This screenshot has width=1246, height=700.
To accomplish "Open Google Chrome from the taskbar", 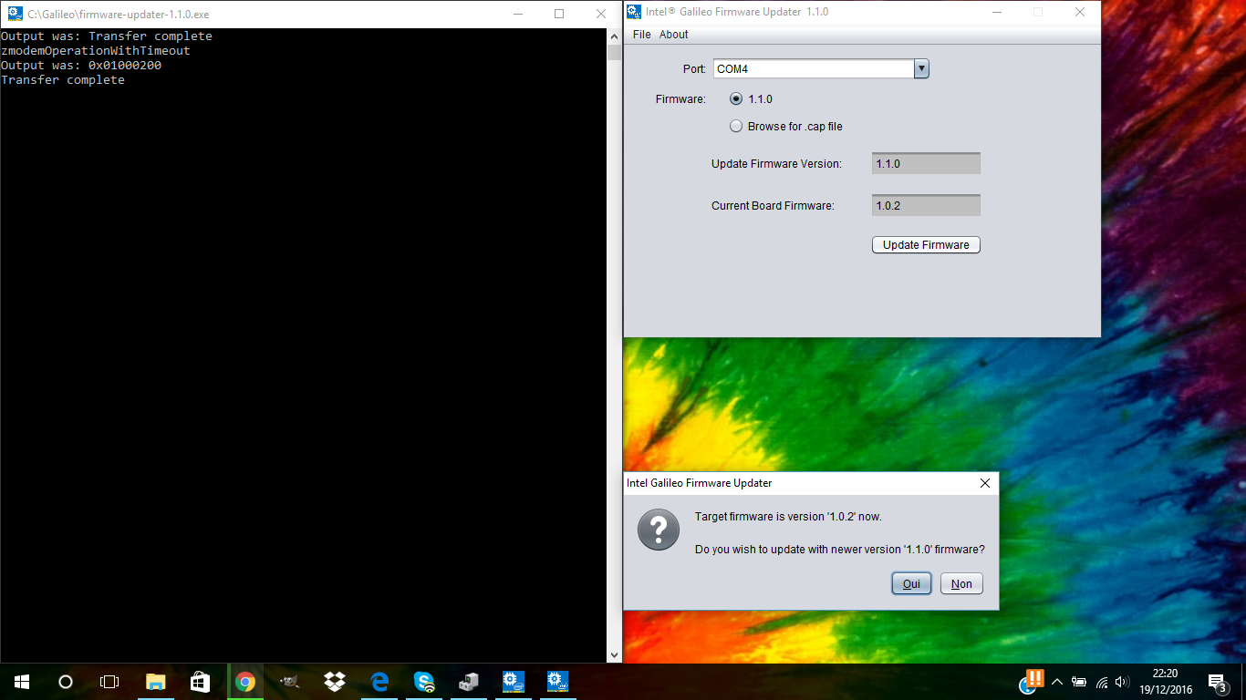I will point(244,682).
